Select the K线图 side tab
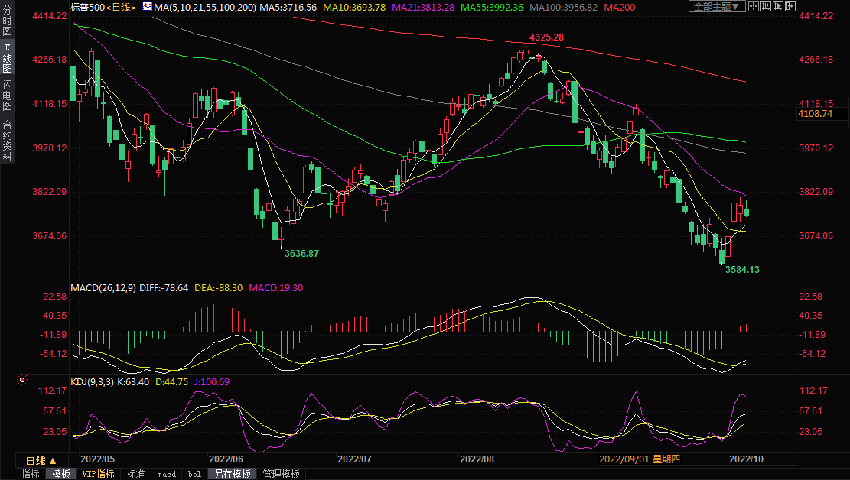The image size is (850, 480). [7, 58]
